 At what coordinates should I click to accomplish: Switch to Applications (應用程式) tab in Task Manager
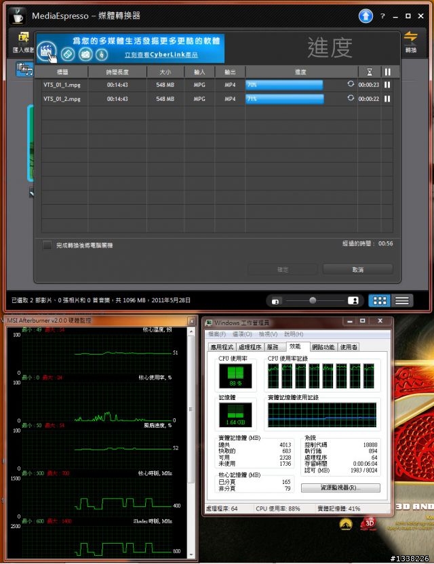pyautogui.click(x=222, y=347)
